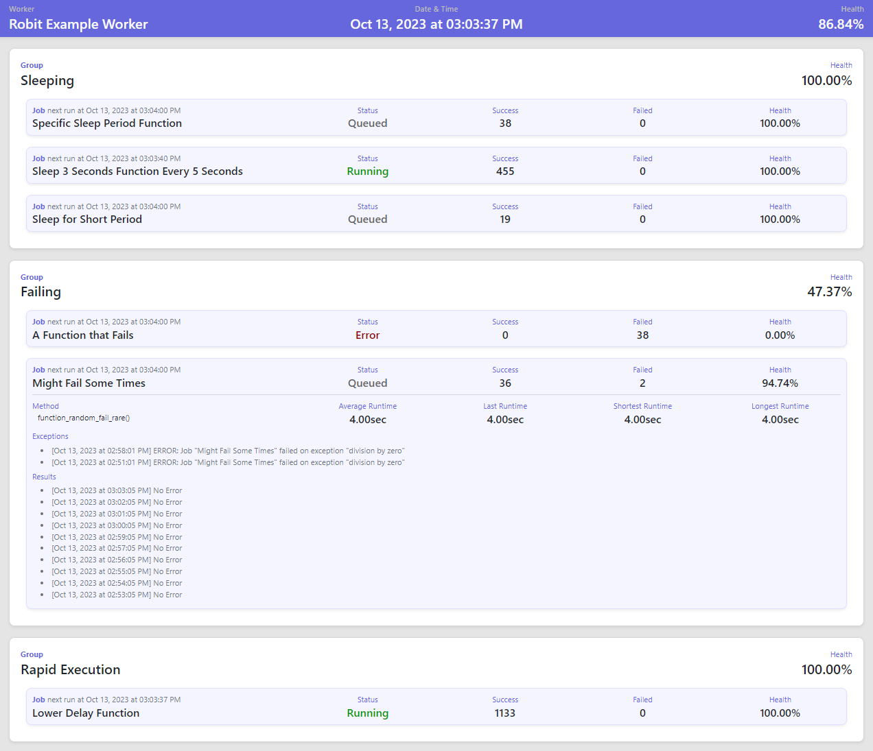Click the 02:53:05 PM No Error result
This screenshot has width=873, height=751.
pyautogui.click(x=117, y=595)
